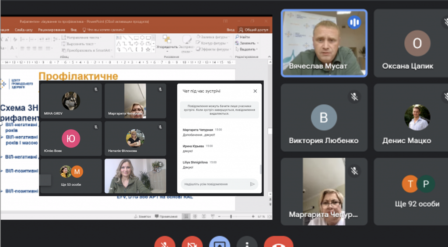The image size is (448, 247).
Task: Click the Юлію Вовк participant tile
Action: click(x=71, y=138)
